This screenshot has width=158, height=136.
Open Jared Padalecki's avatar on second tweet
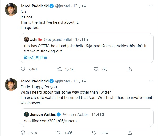[11, 85]
